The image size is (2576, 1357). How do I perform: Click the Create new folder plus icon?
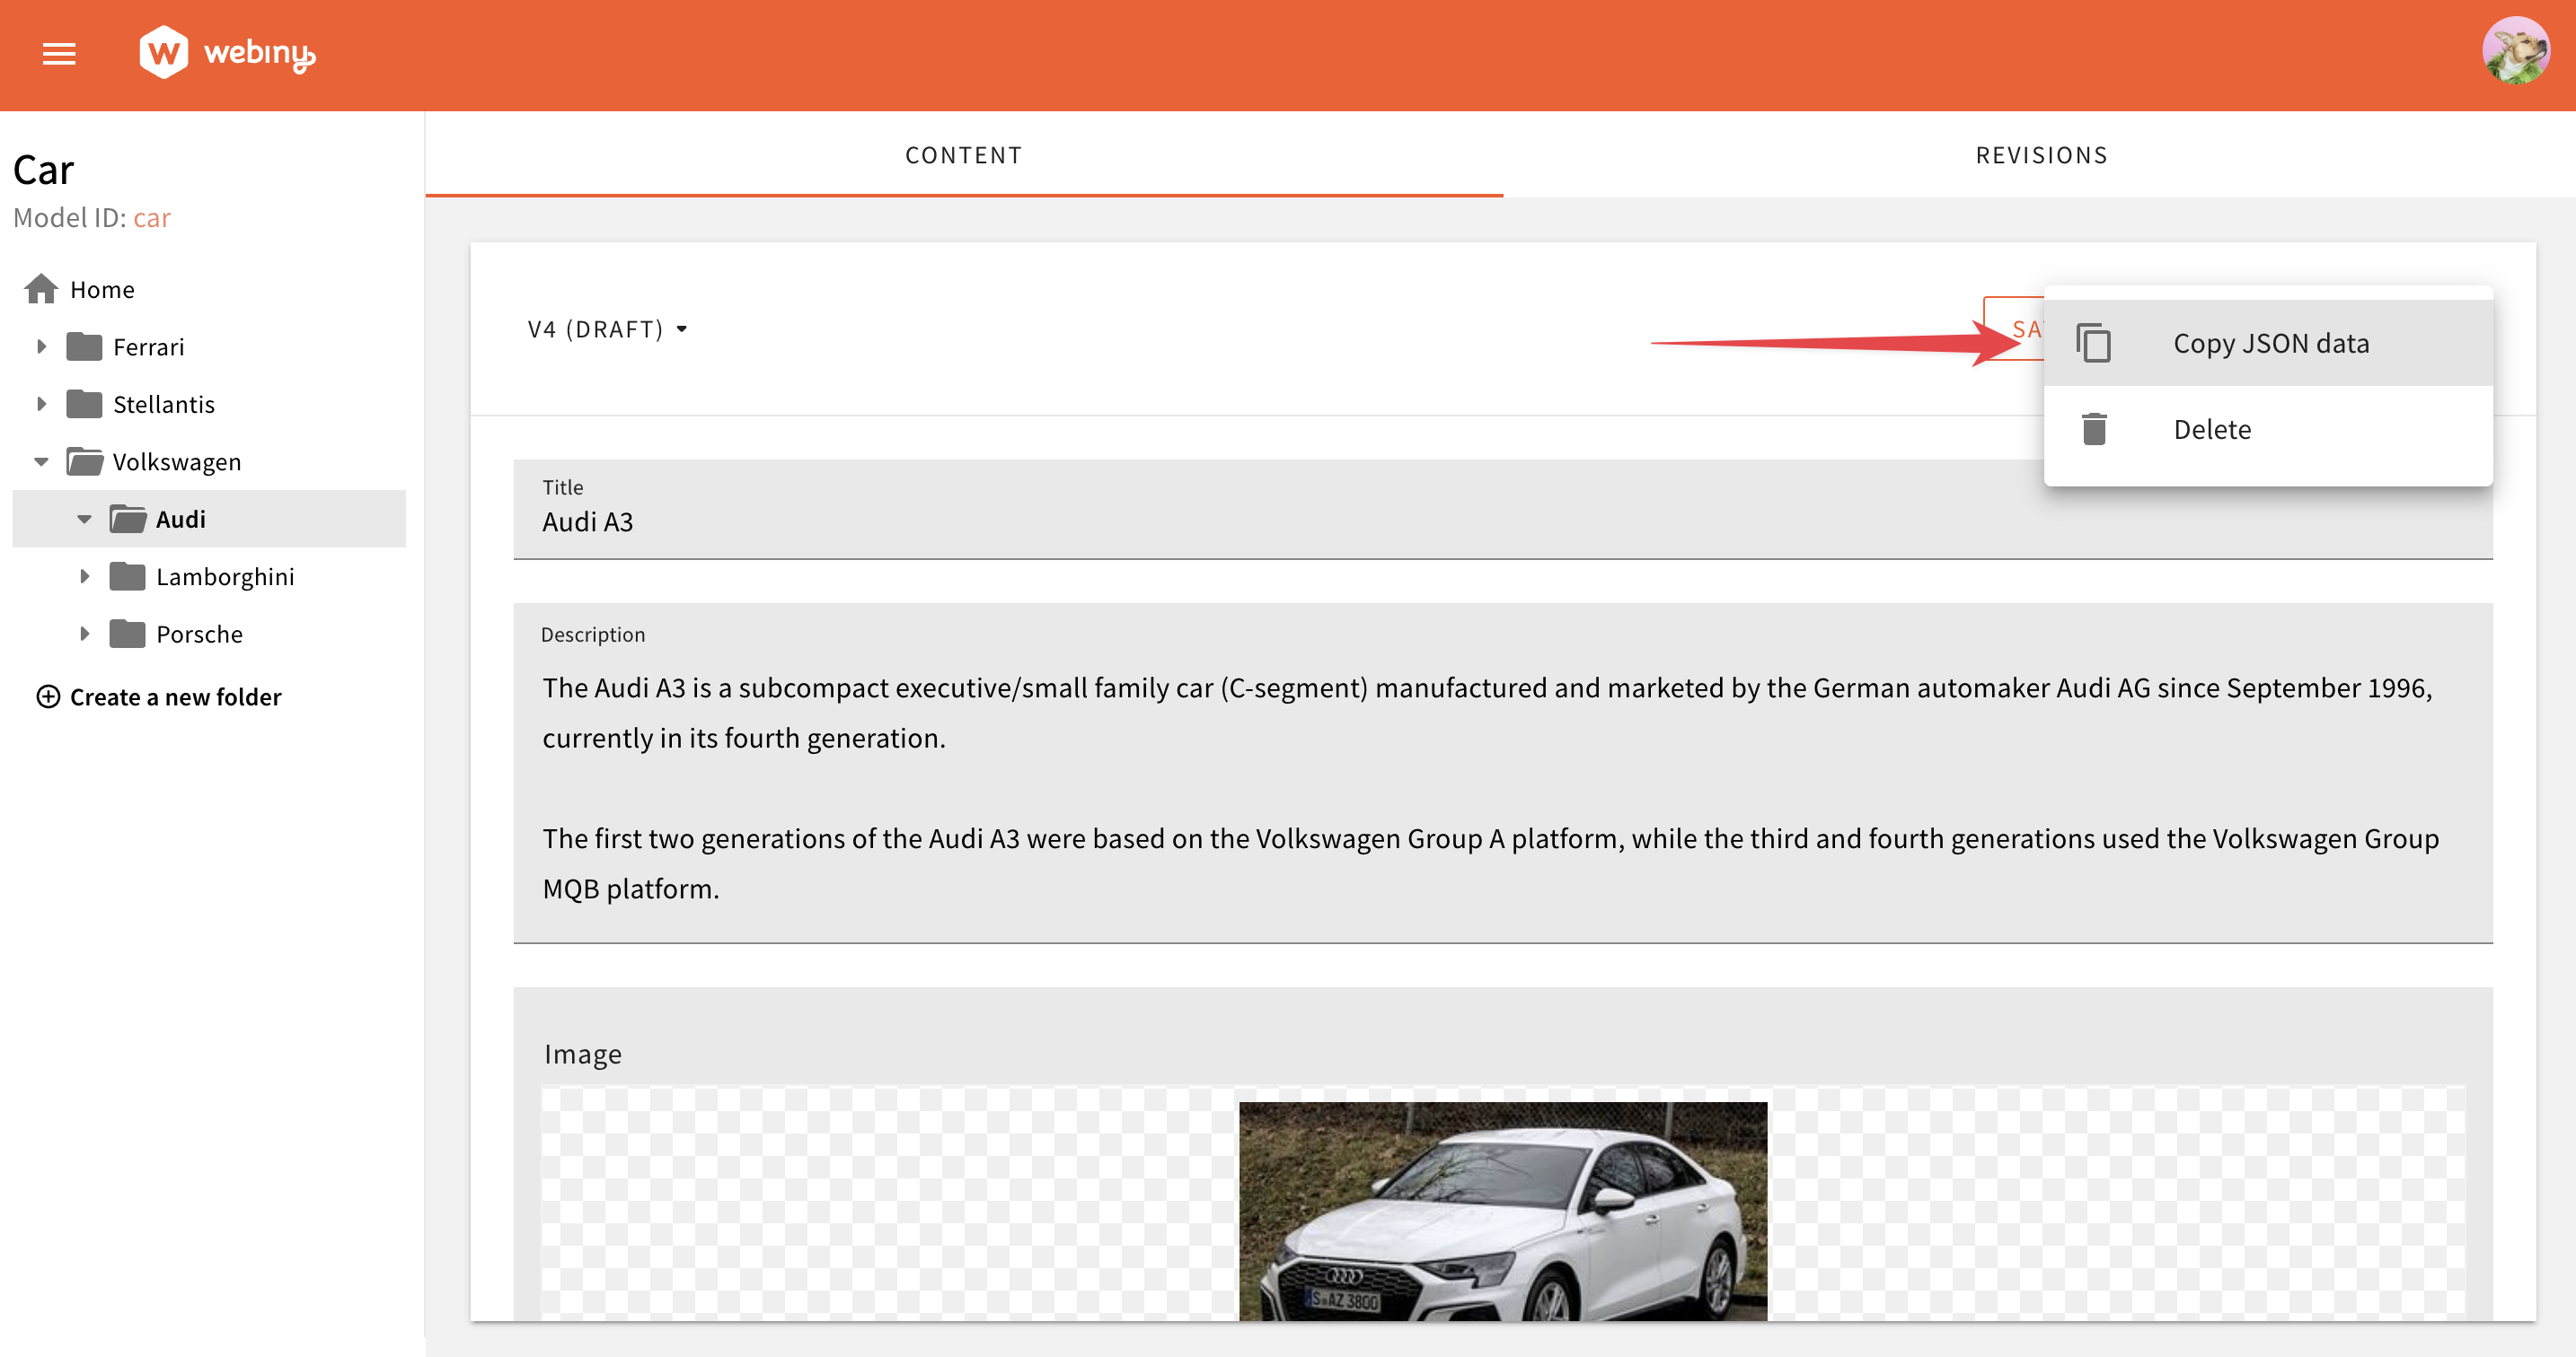coord(48,696)
